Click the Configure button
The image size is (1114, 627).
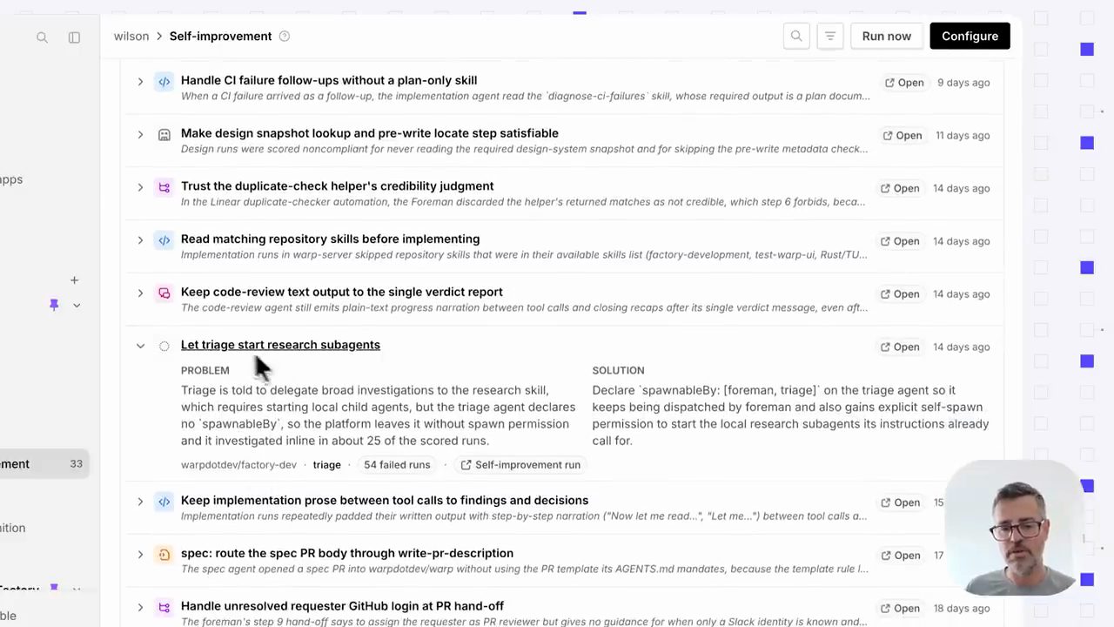[x=970, y=36]
